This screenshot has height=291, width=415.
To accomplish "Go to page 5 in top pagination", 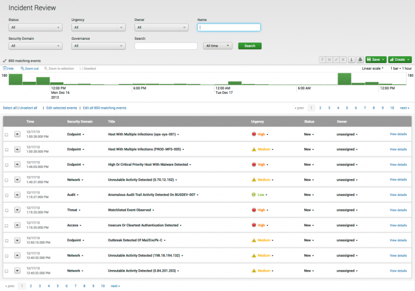I will pyautogui.click(x=347, y=108).
